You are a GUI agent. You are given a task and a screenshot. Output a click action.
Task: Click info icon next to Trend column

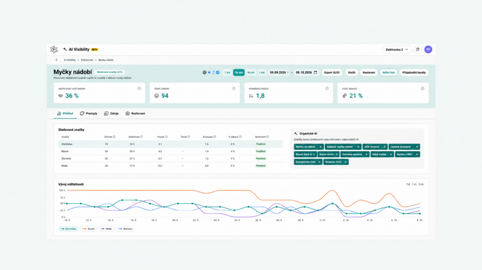pos(189,137)
